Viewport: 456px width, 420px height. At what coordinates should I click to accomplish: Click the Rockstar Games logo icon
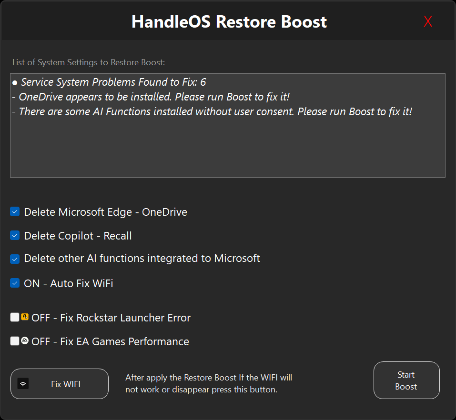[25, 317]
